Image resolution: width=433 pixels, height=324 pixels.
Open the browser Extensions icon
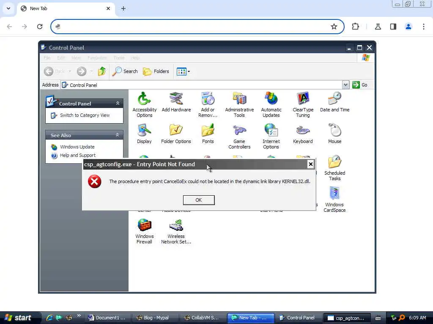[355, 27]
